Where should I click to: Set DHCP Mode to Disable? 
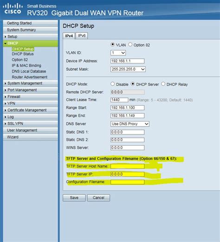pos(113,84)
